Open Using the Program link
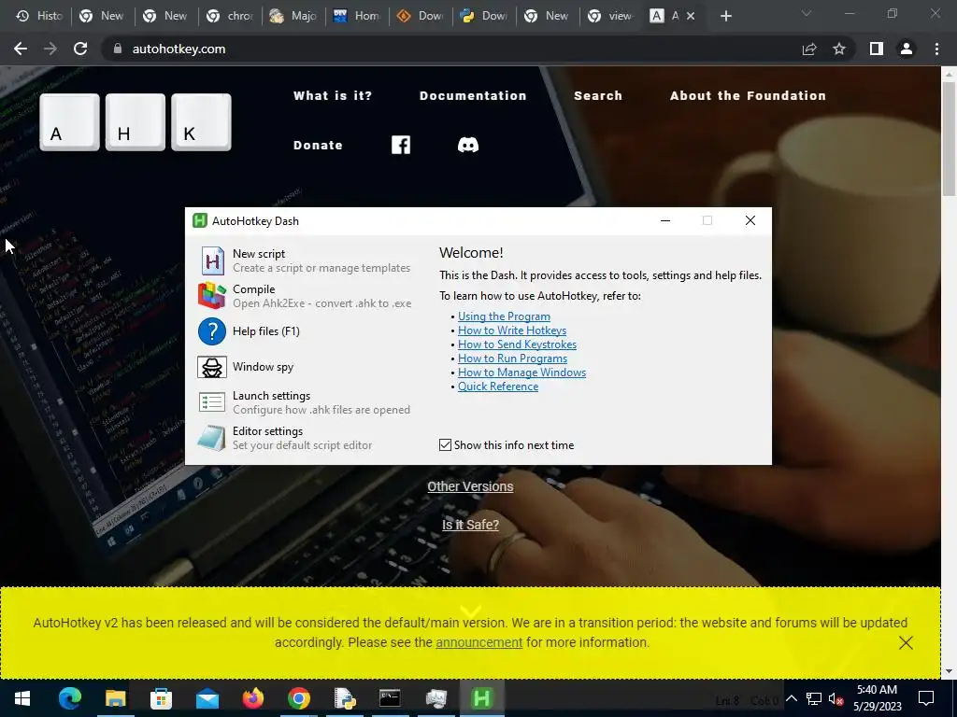 coord(504,316)
